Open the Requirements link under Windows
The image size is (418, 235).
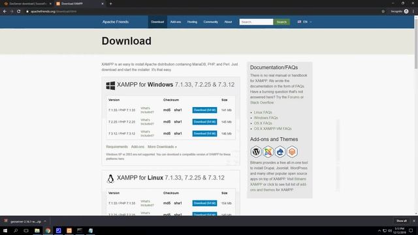click(x=117, y=147)
